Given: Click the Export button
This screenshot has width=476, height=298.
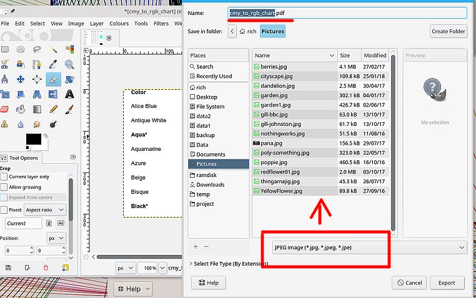Looking at the screenshot, I should pos(447,283).
